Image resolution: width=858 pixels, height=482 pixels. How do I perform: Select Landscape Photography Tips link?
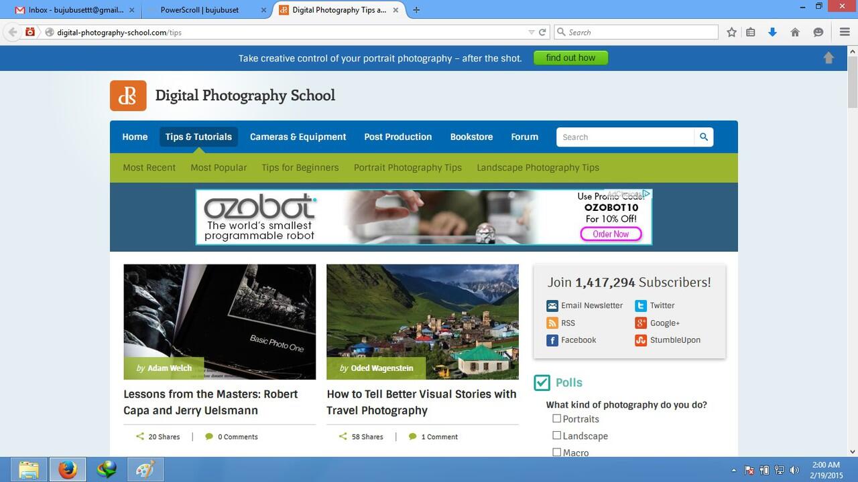pyautogui.click(x=538, y=167)
